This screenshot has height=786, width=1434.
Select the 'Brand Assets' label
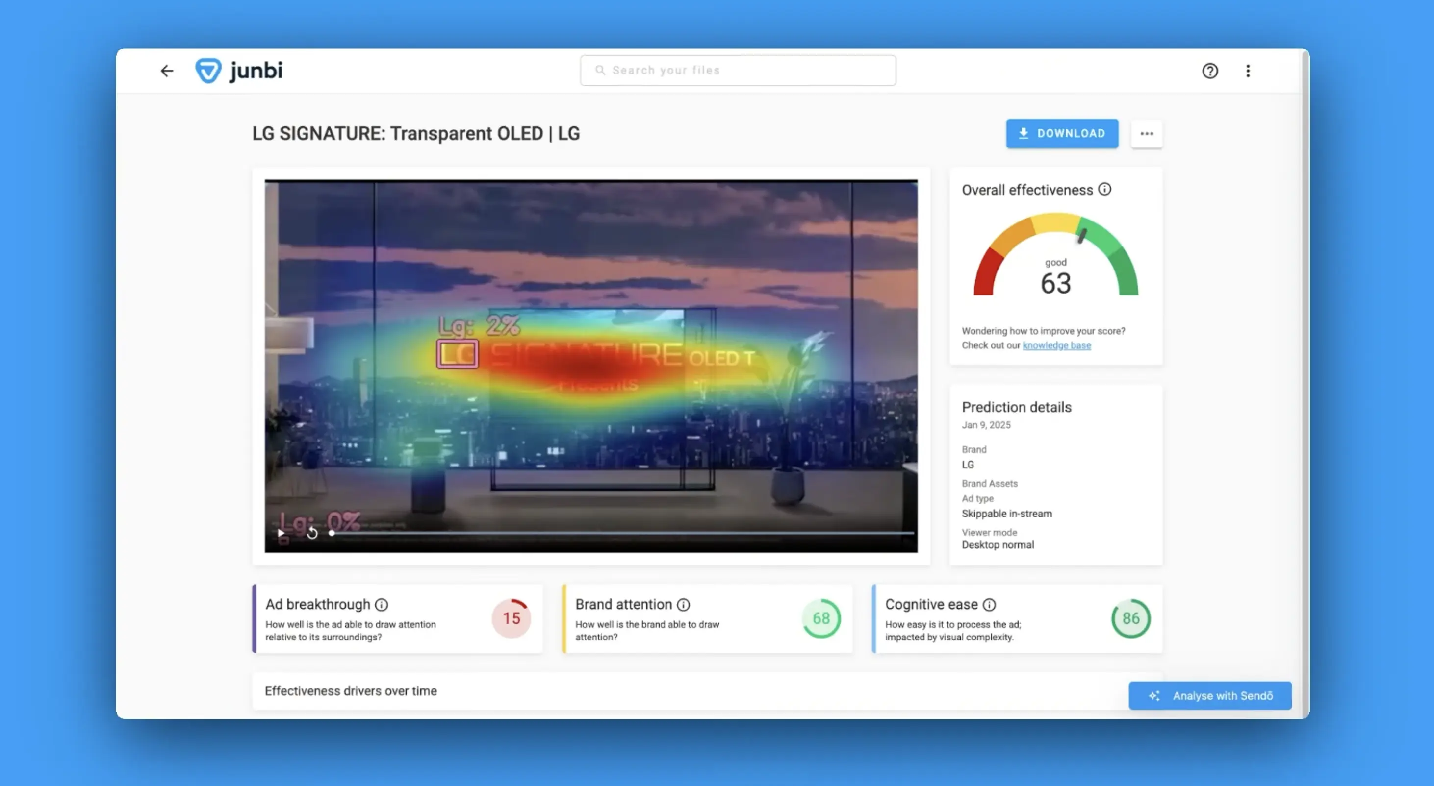pos(989,483)
